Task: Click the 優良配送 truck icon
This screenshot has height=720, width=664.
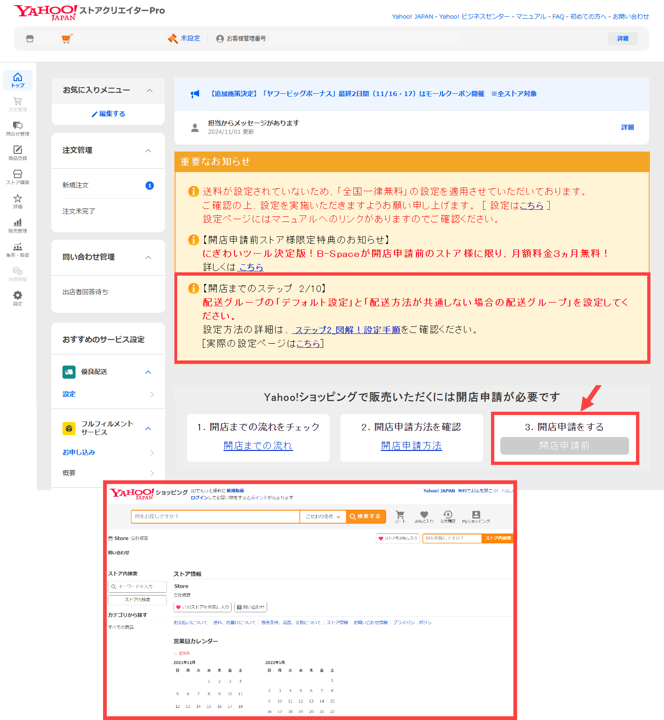Action: [69, 372]
